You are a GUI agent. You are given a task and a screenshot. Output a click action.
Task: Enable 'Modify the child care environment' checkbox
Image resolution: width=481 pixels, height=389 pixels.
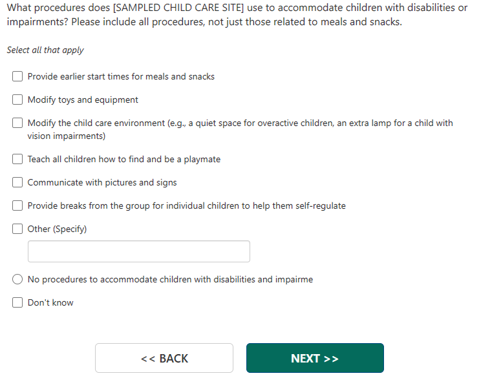18,123
